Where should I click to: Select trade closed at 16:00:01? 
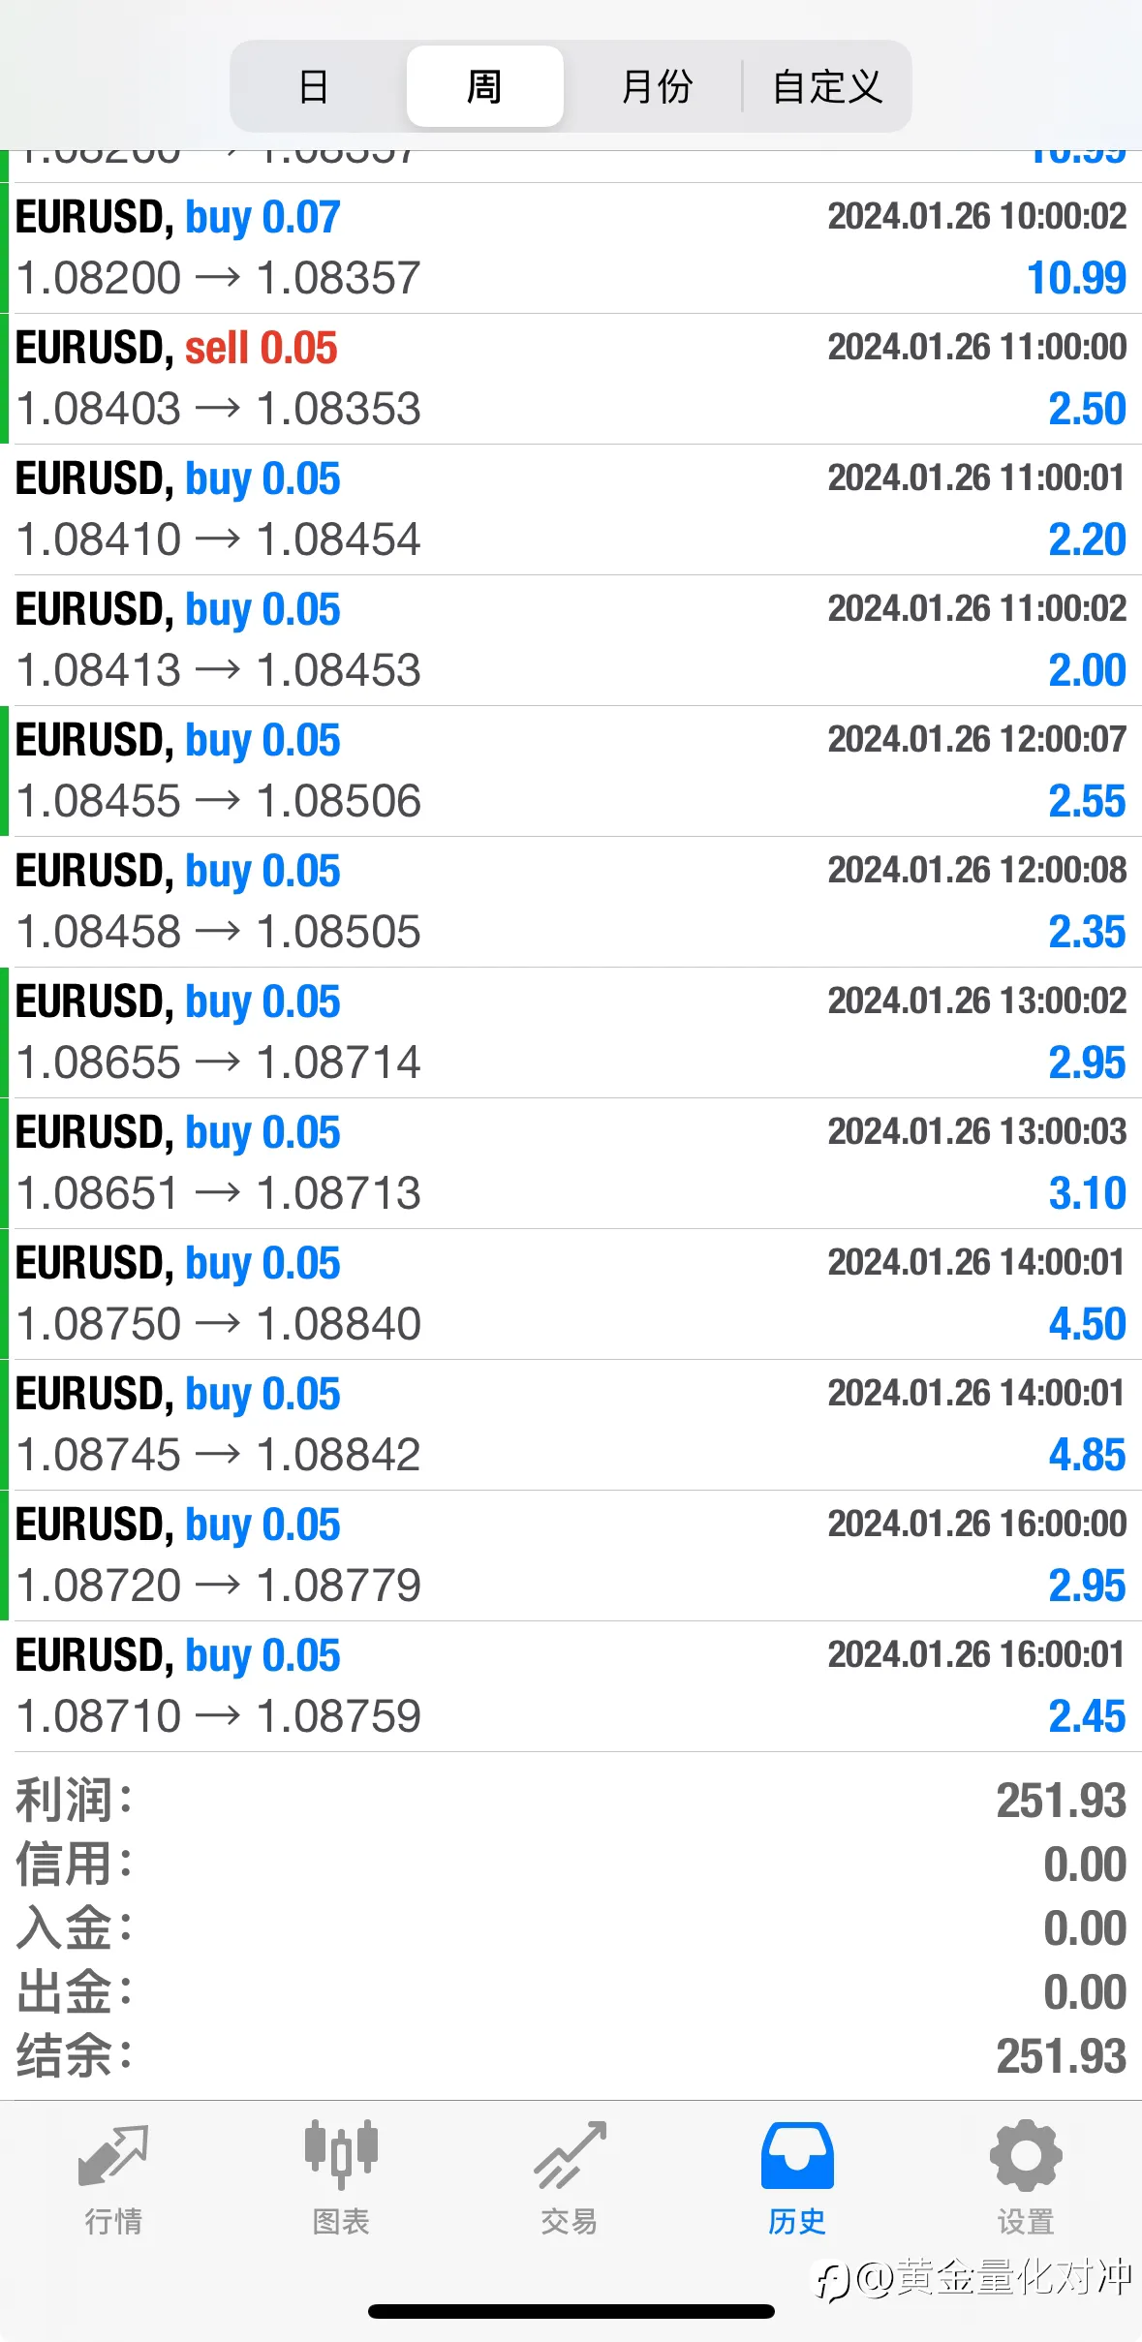click(571, 1686)
